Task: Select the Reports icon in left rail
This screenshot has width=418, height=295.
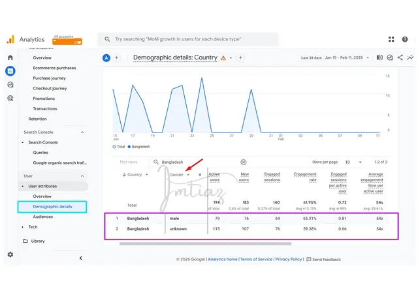Action: pos(10,71)
